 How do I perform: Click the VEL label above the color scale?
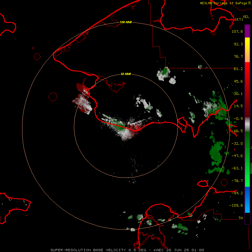coord(246,17)
